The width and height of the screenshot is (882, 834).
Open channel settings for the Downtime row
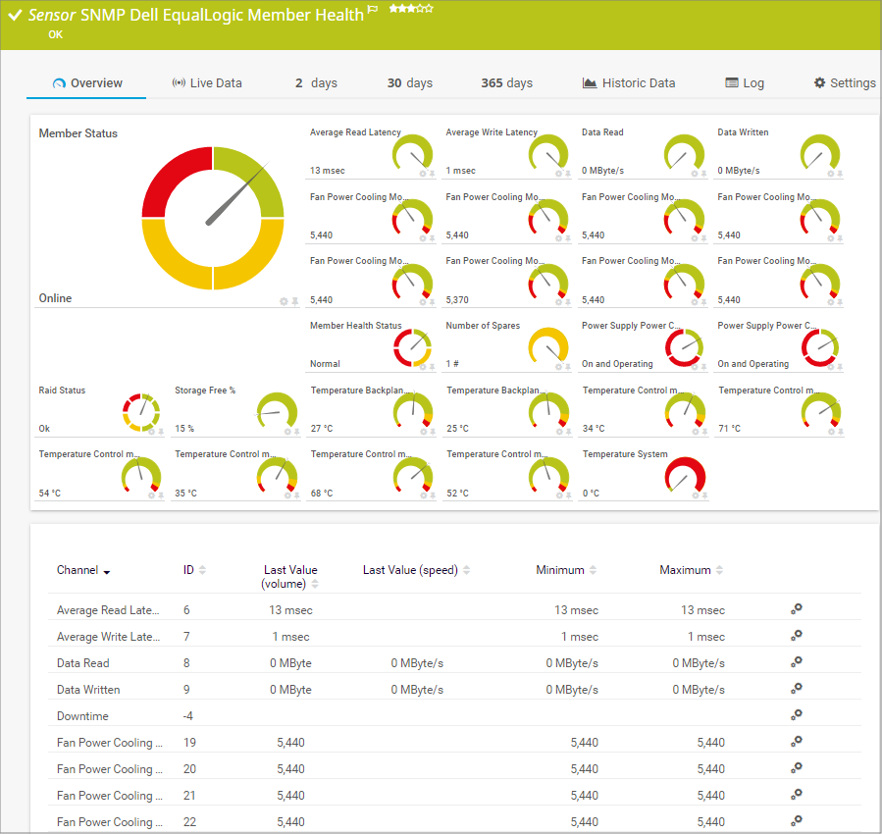tap(797, 715)
